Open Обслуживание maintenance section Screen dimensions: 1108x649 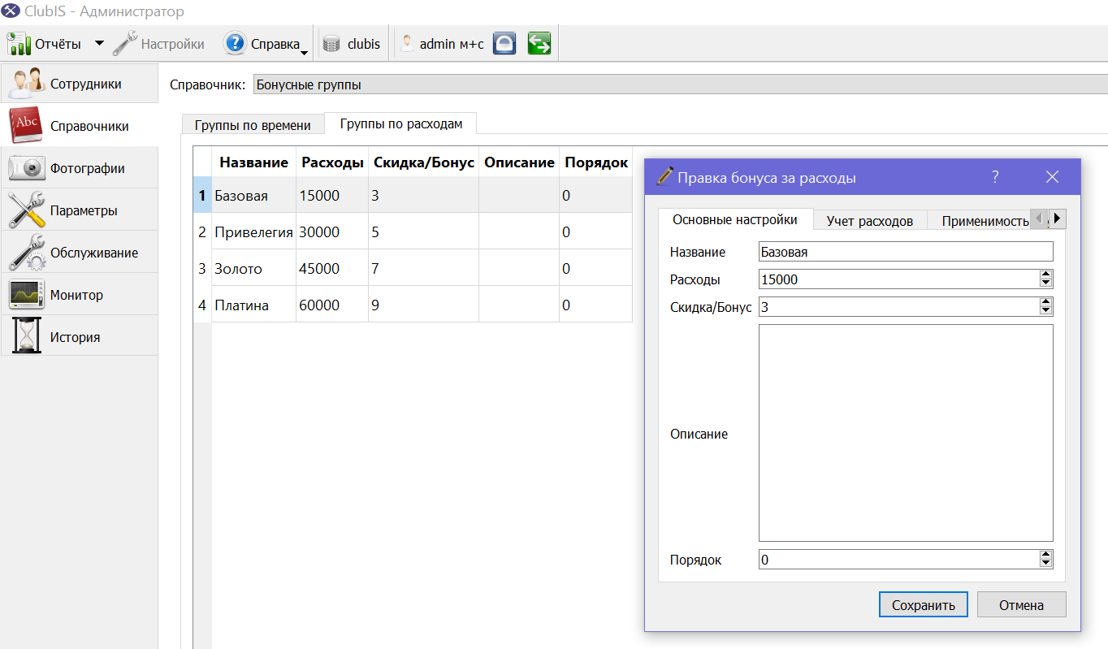click(79, 253)
